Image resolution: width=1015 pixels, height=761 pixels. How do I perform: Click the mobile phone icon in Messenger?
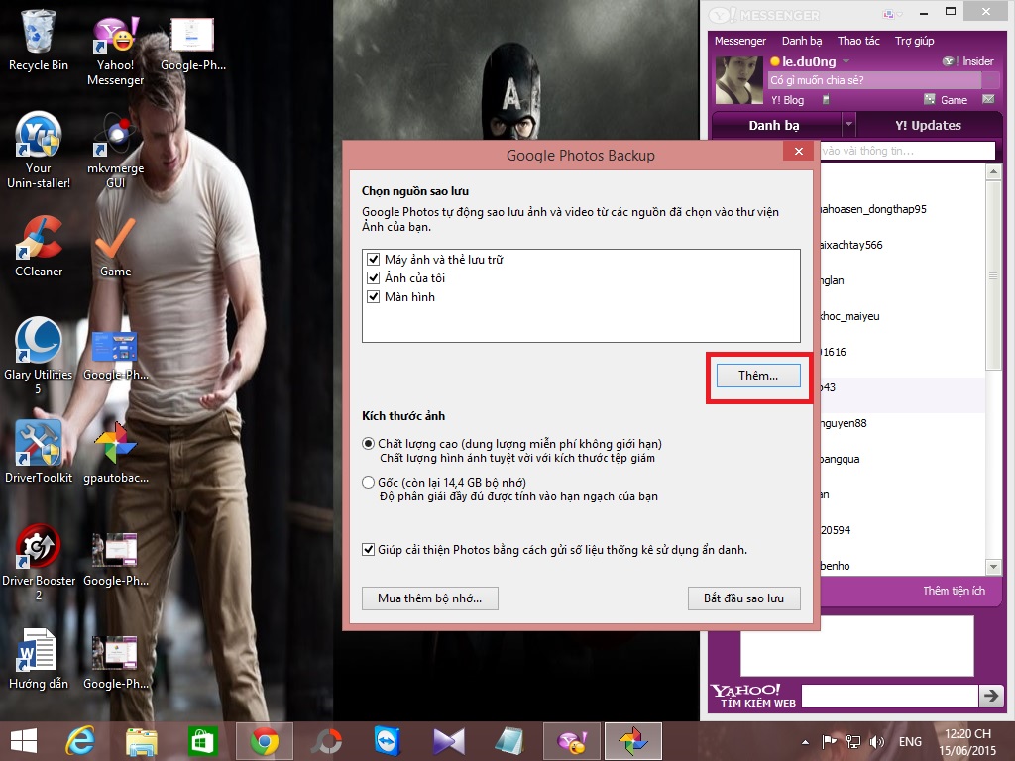tap(826, 99)
